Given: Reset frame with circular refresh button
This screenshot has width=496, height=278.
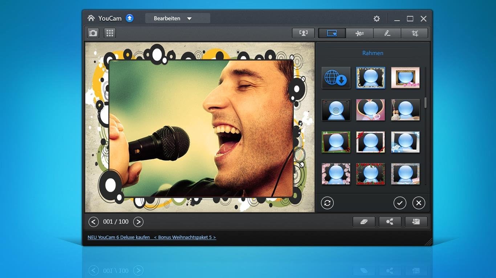Looking at the screenshot, I should [x=327, y=203].
